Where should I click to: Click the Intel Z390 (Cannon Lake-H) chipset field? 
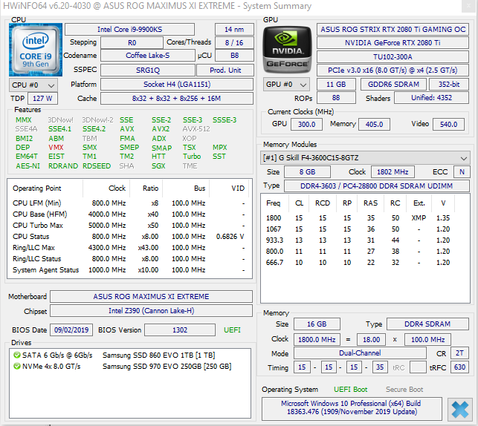(151, 311)
